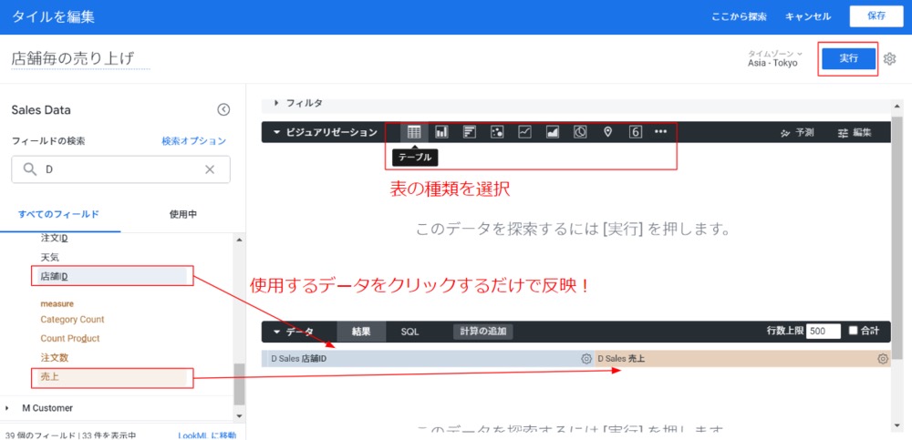Screen dimensions: 912x440
Task: Select the table visualization icon
Action: coord(414,132)
